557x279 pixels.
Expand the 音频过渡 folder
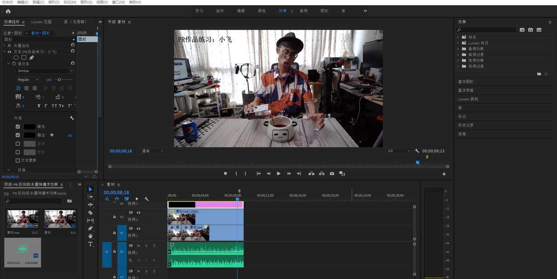[x=458, y=54]
